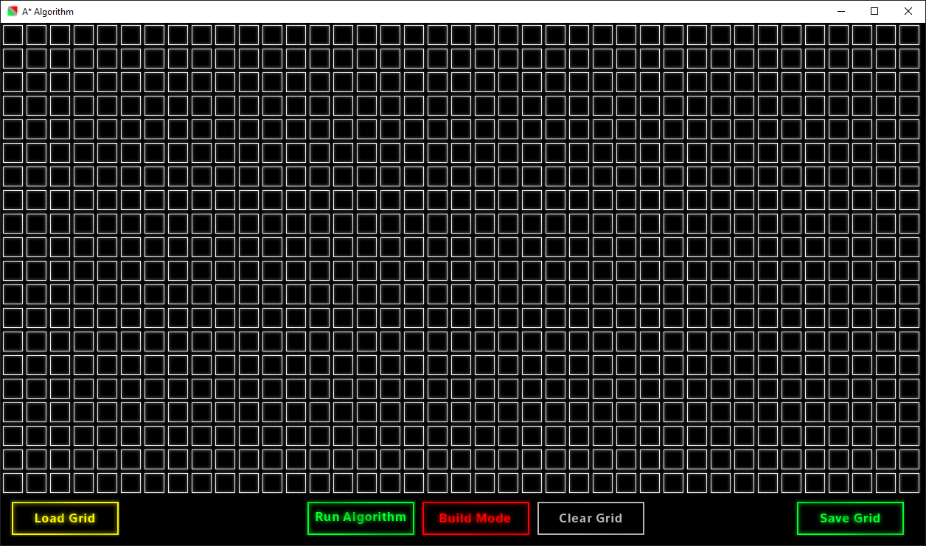Select the top-left corner grid cell
The height and width of the screenshot is (546, 926).
click(13, 35)
